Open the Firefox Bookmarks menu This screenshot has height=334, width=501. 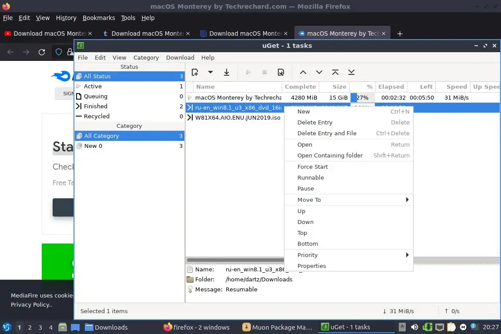(99, 18)
